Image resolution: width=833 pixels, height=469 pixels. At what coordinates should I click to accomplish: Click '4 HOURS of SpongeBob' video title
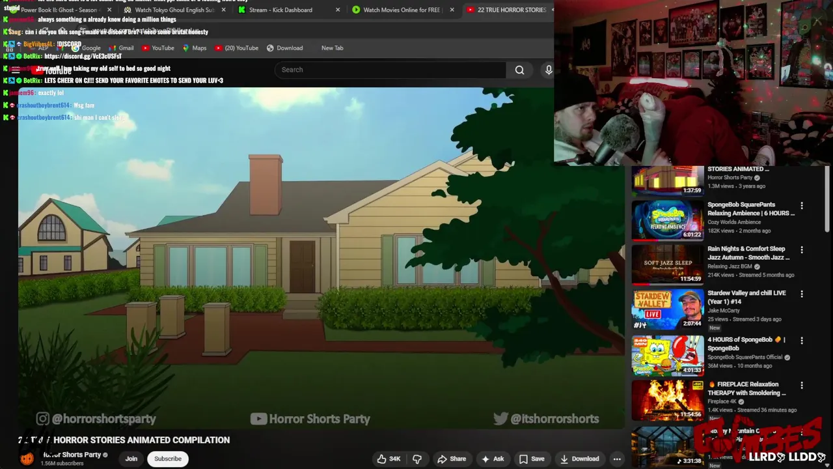[x=746, y=344]
